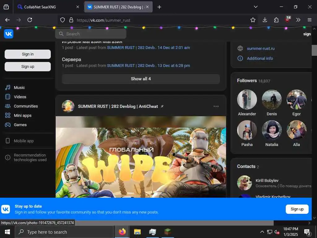Open follower Pasha's avatar

(247, 130)
